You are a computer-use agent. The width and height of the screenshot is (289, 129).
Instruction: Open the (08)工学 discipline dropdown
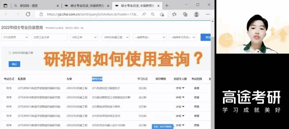point(84,37)
